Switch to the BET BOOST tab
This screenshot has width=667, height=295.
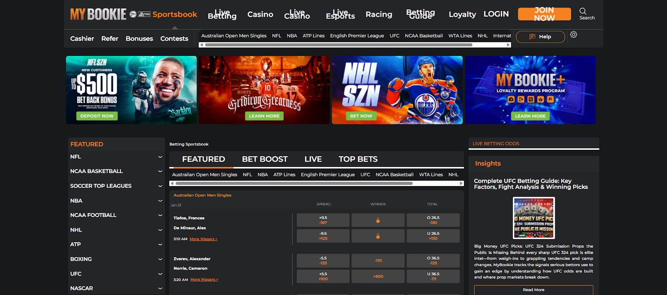tap(265, 159)
